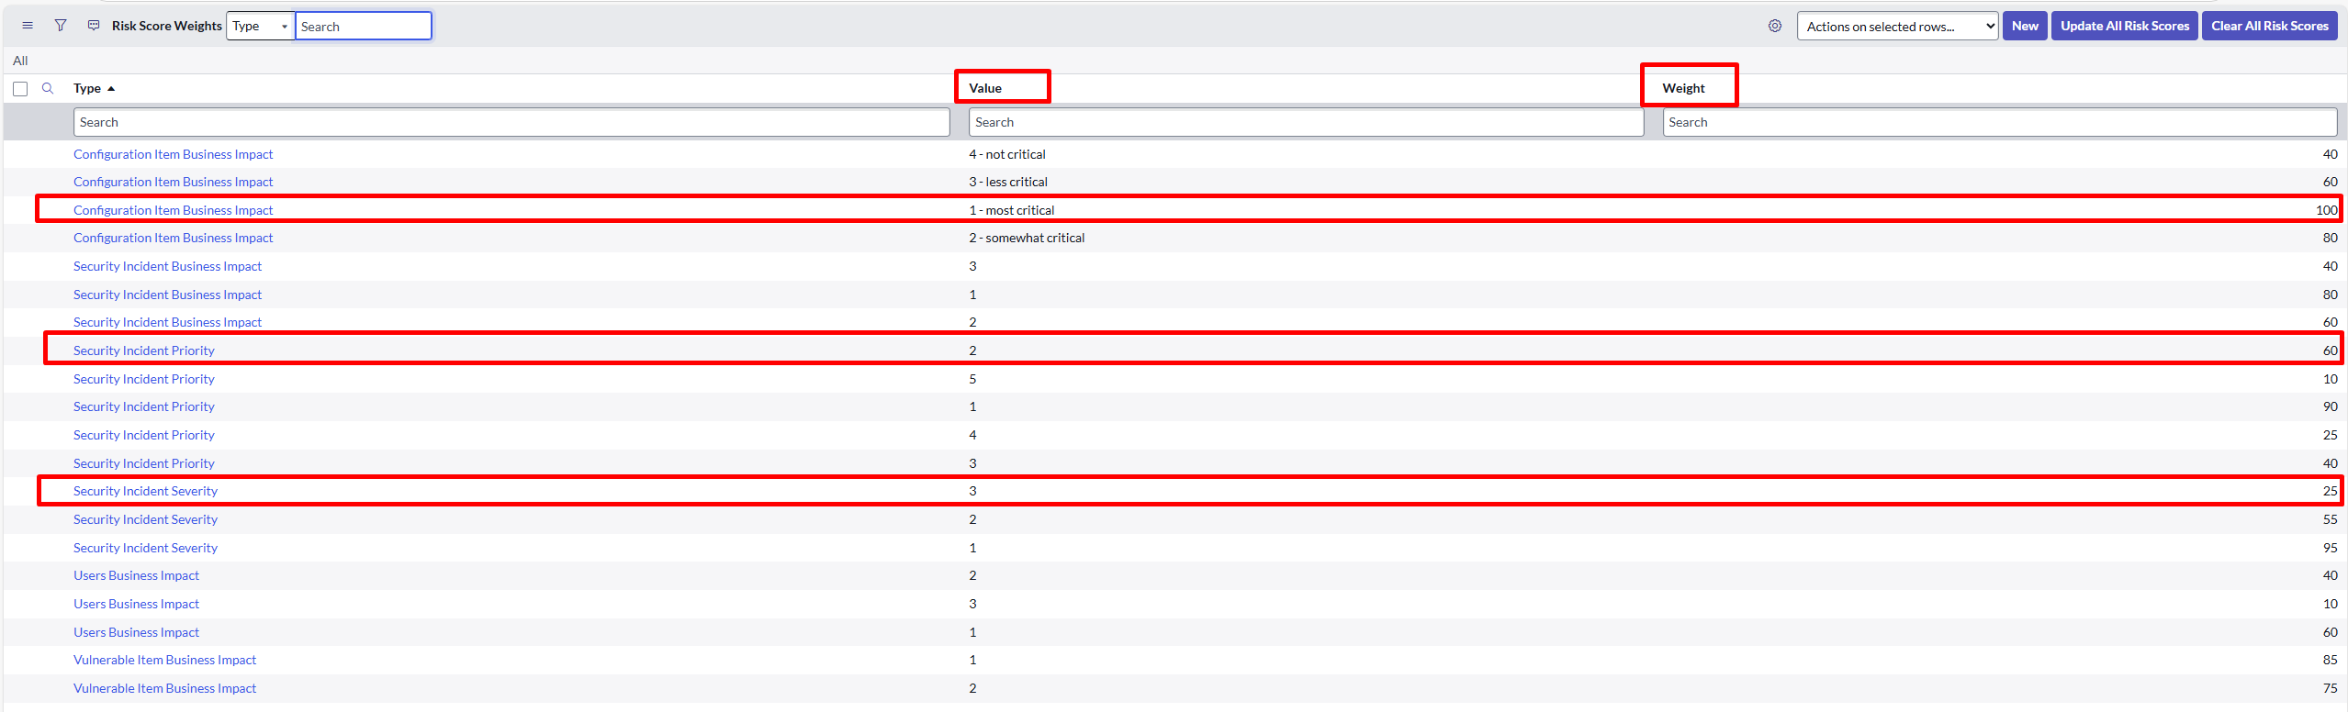Open Users Business Impact link with weight 10
The width and height of the screenshot is (2348, 712).
point(136,604)
